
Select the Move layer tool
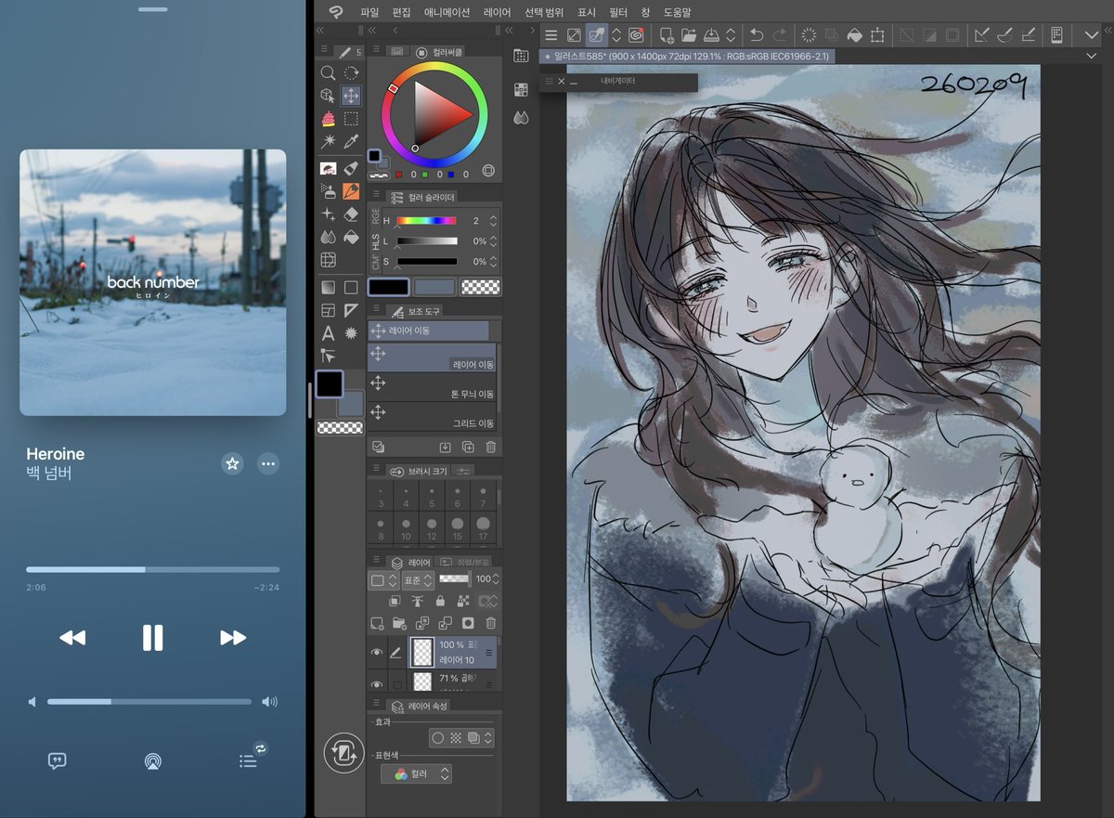[351, 96]
